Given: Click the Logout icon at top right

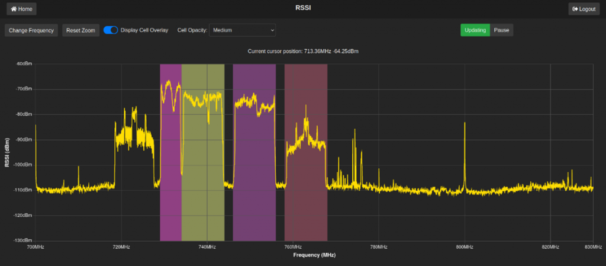Looking at the screenshot, I should point(575,9).
